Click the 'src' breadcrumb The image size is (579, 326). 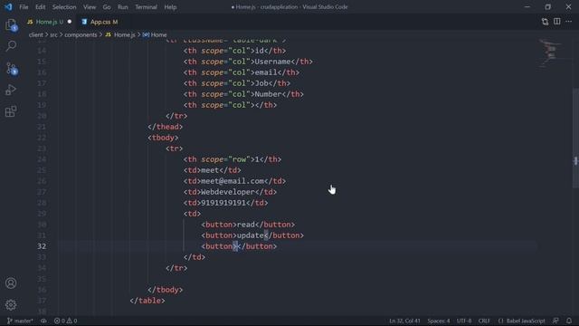click(53, 34)
